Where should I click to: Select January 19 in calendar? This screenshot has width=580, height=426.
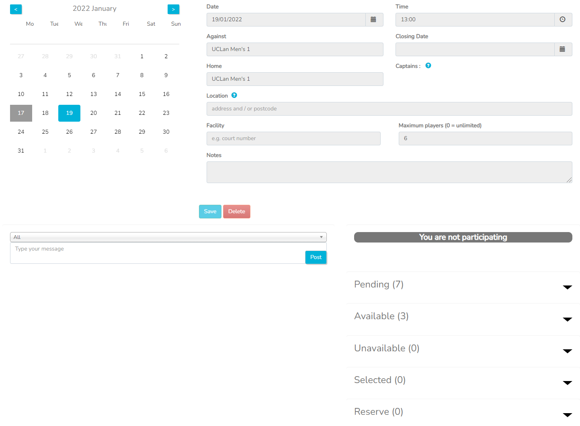69,113
